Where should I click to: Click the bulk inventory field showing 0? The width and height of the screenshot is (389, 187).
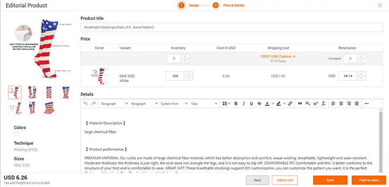click(174, 59)
